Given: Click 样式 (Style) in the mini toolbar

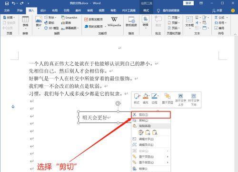Looking at the screenshot, I should coord(137,99).
